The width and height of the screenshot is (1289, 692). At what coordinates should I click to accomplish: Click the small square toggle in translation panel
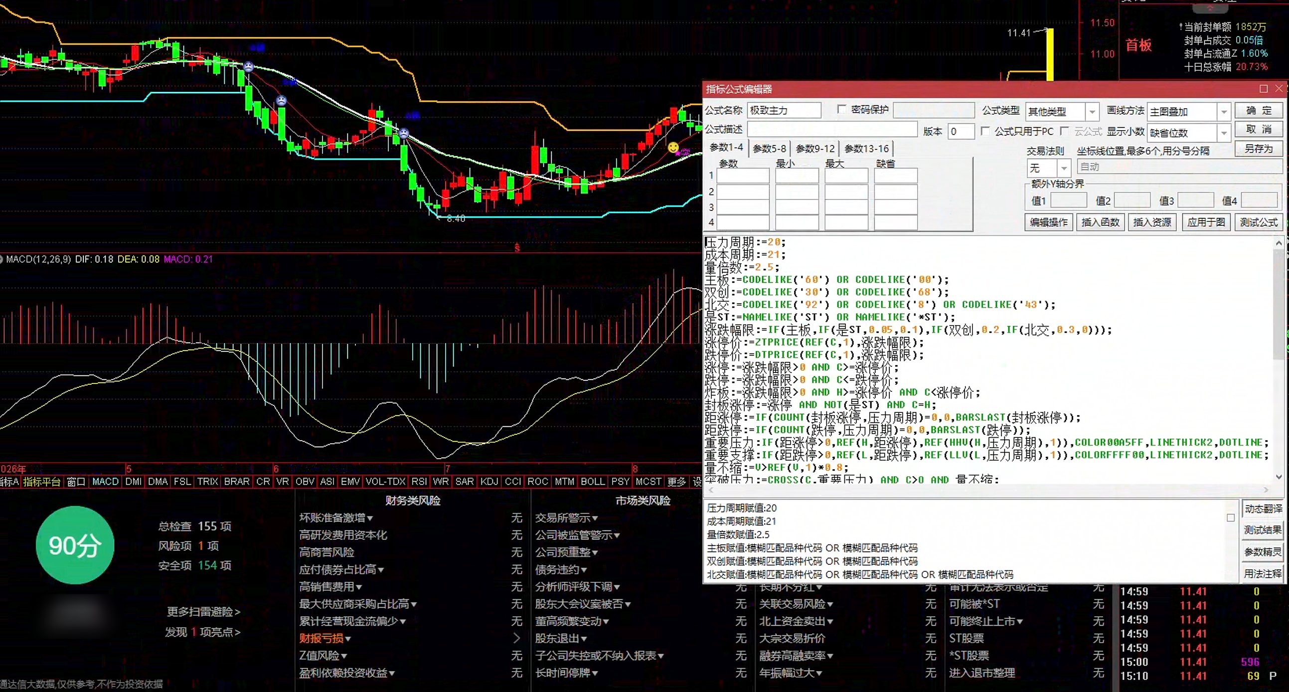coord(1231,518)
